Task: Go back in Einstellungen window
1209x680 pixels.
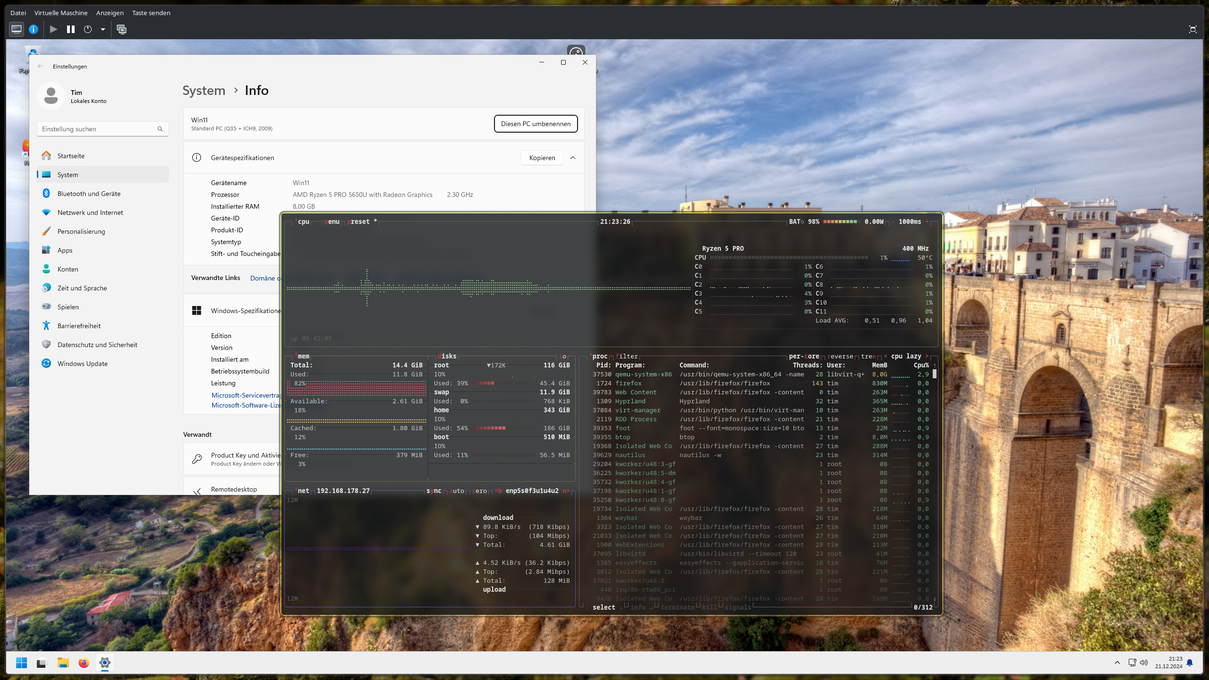Action: [41, 67]
